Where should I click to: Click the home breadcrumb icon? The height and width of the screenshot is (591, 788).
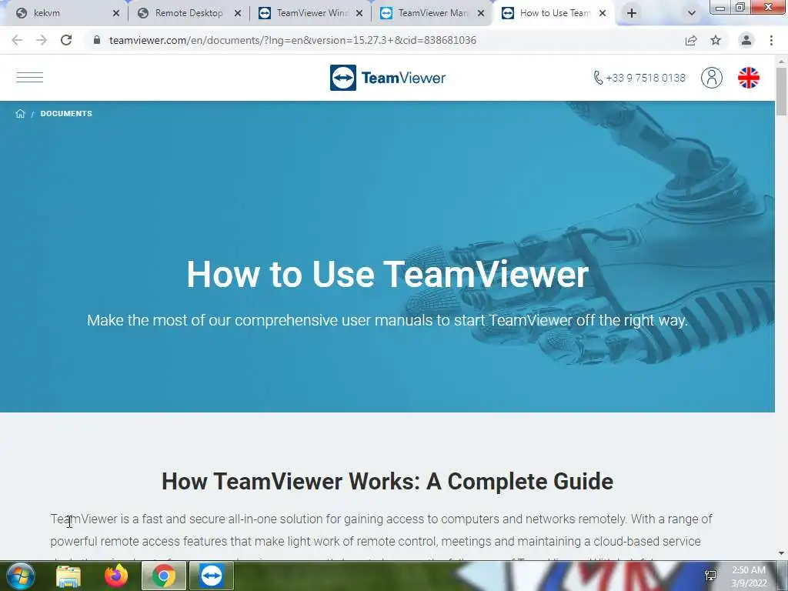pyautogui.click(x=20, y=114)
